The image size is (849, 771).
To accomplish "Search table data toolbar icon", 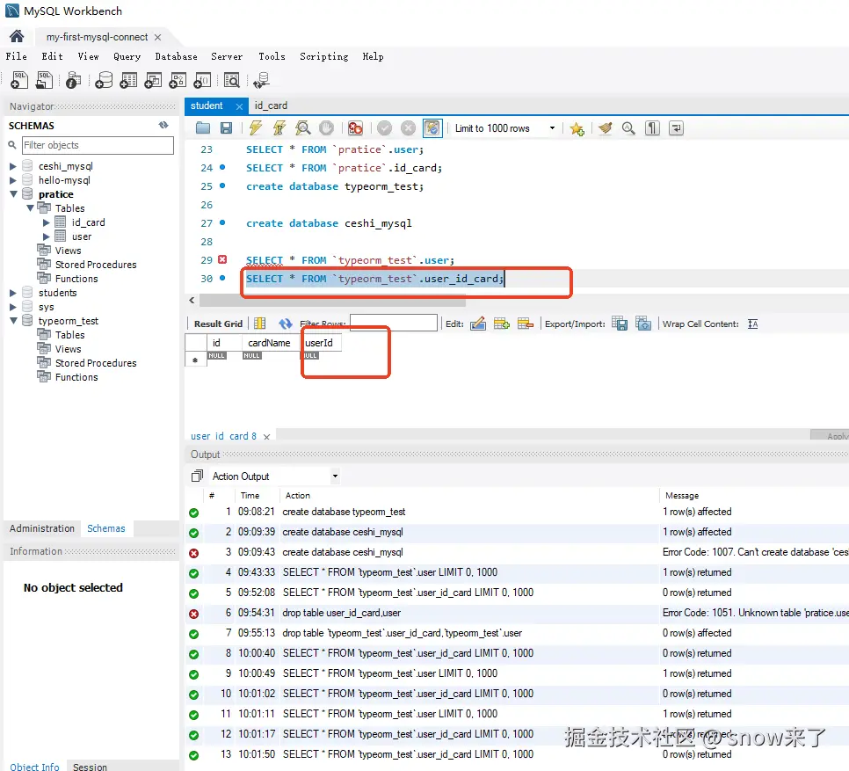I will pyautogui.click(x=232, y=80).
